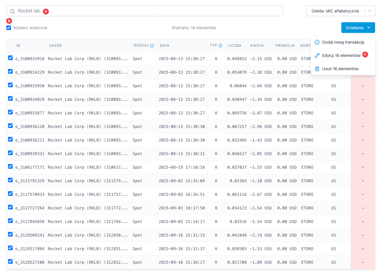The height and width of the screenshot is (277, 382).
Task: Click the trash icon in actions menu
Action: pos(317,69)
